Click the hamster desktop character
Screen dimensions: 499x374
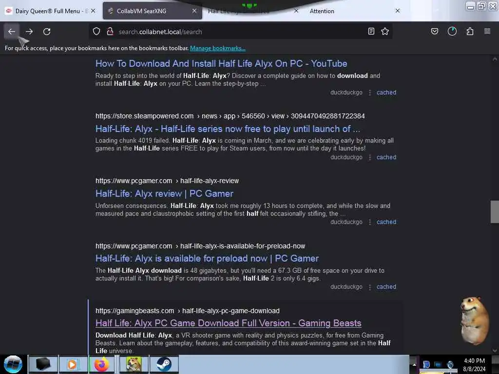point(475,320)
